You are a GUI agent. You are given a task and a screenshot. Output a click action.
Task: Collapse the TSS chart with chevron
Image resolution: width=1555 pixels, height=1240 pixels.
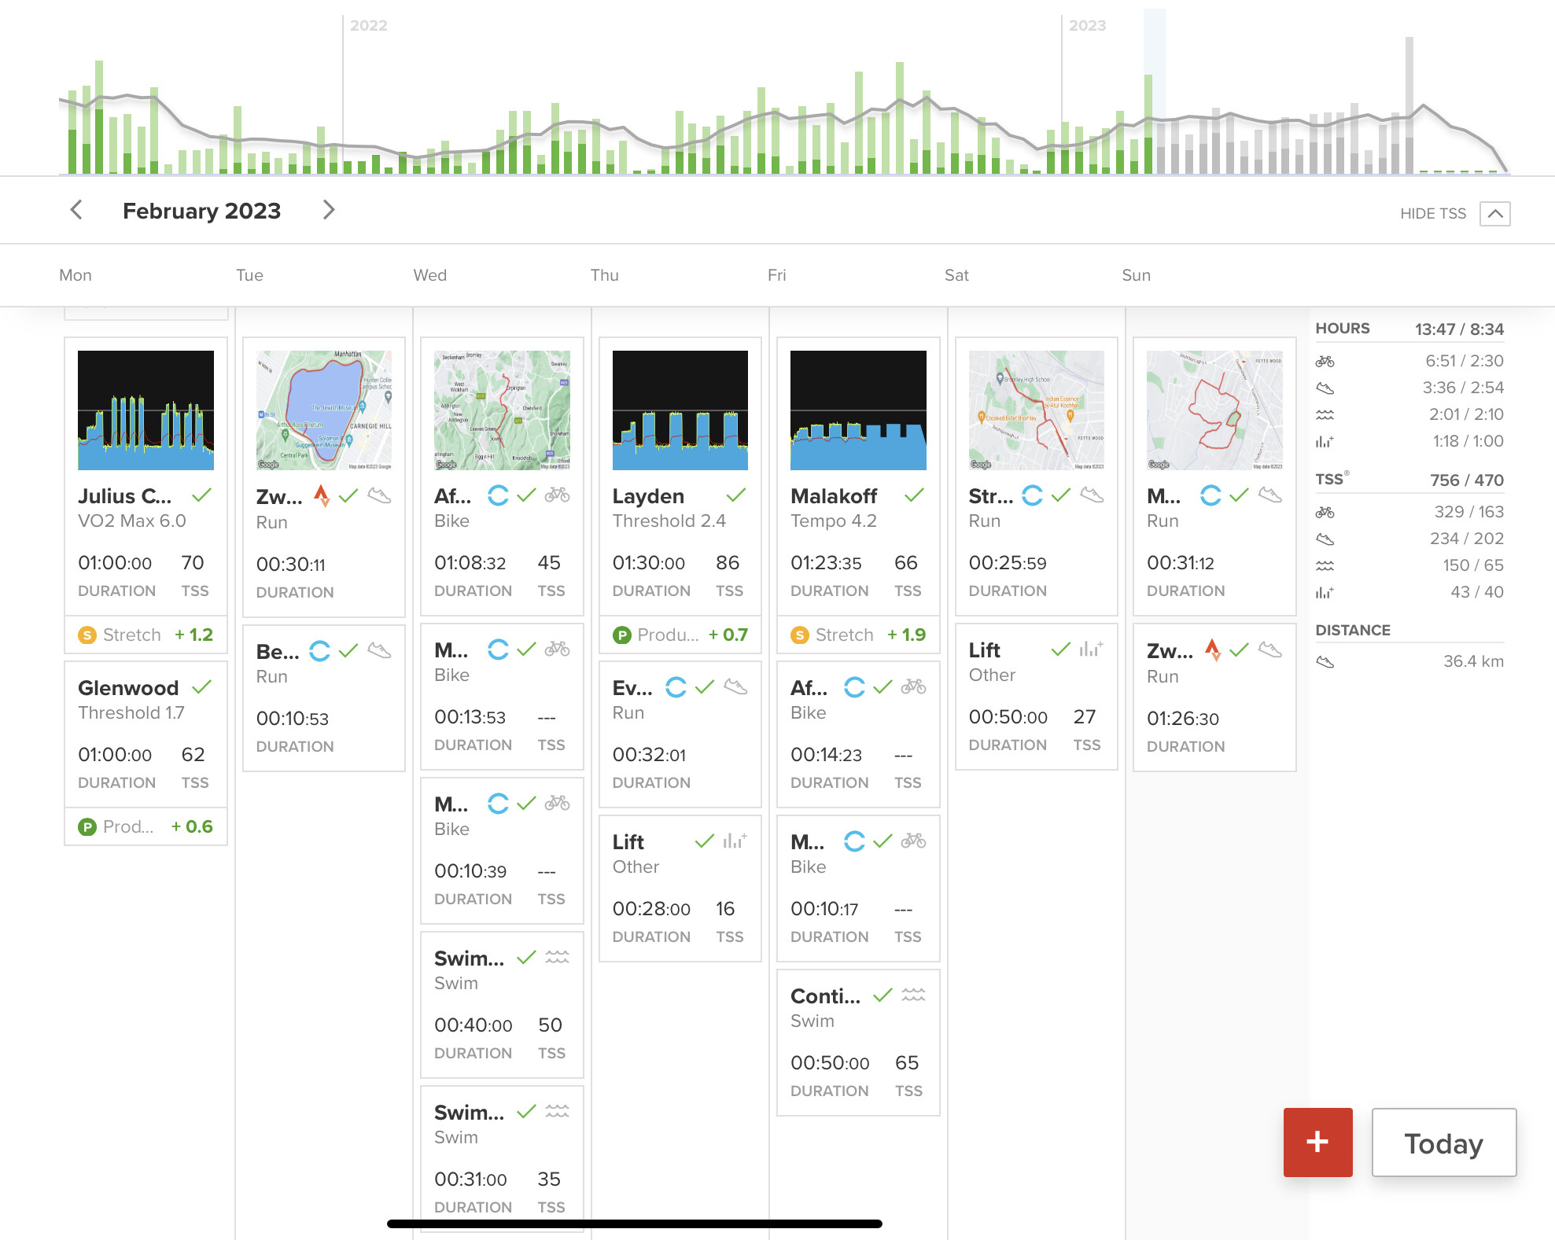tap(1494, 213)
